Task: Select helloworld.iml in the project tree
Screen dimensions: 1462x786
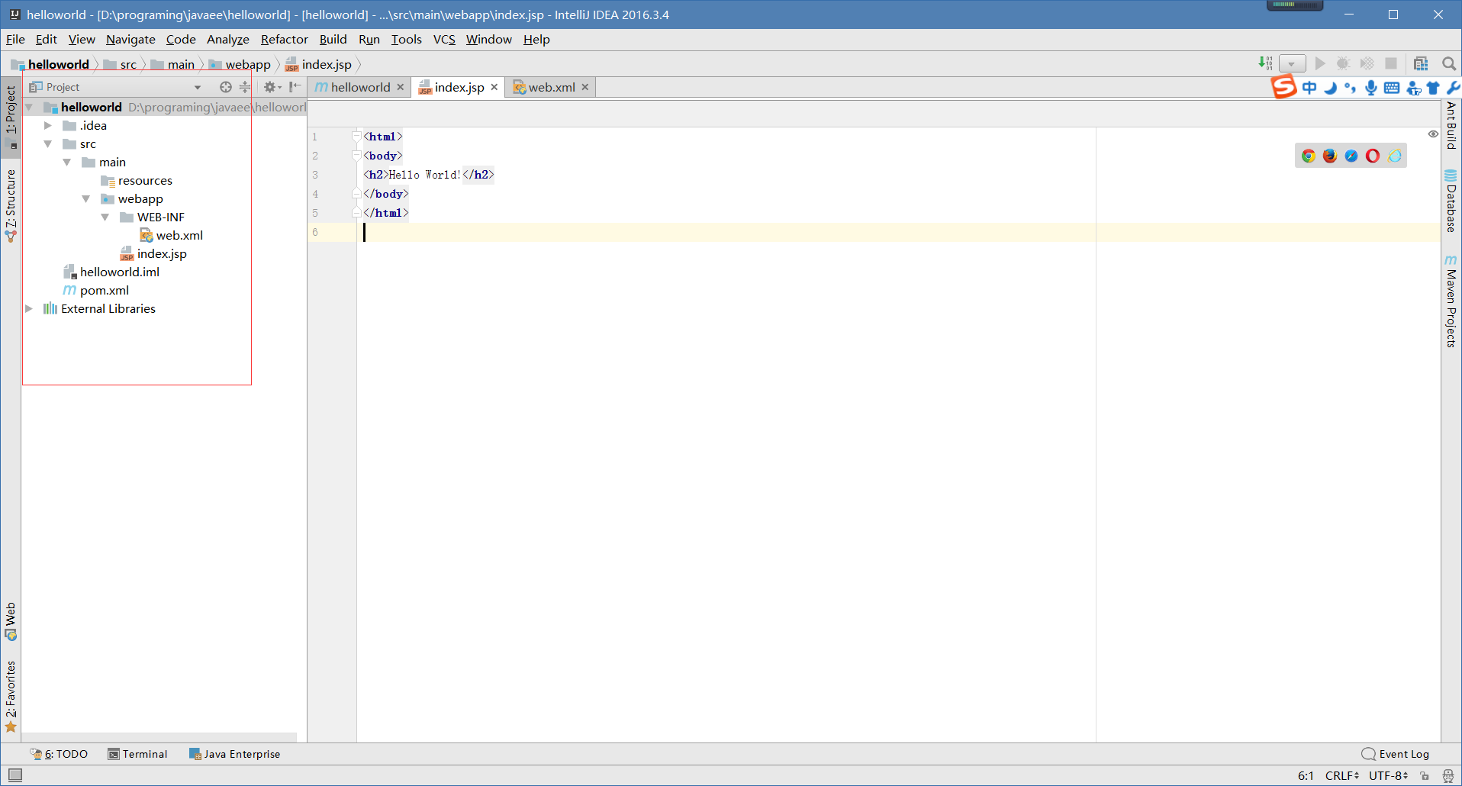Action: tap(111, 272)
